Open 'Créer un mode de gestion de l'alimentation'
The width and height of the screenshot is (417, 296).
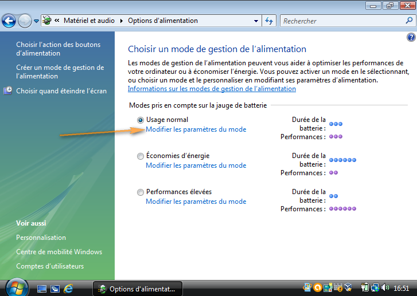click(x=60, y=72)
